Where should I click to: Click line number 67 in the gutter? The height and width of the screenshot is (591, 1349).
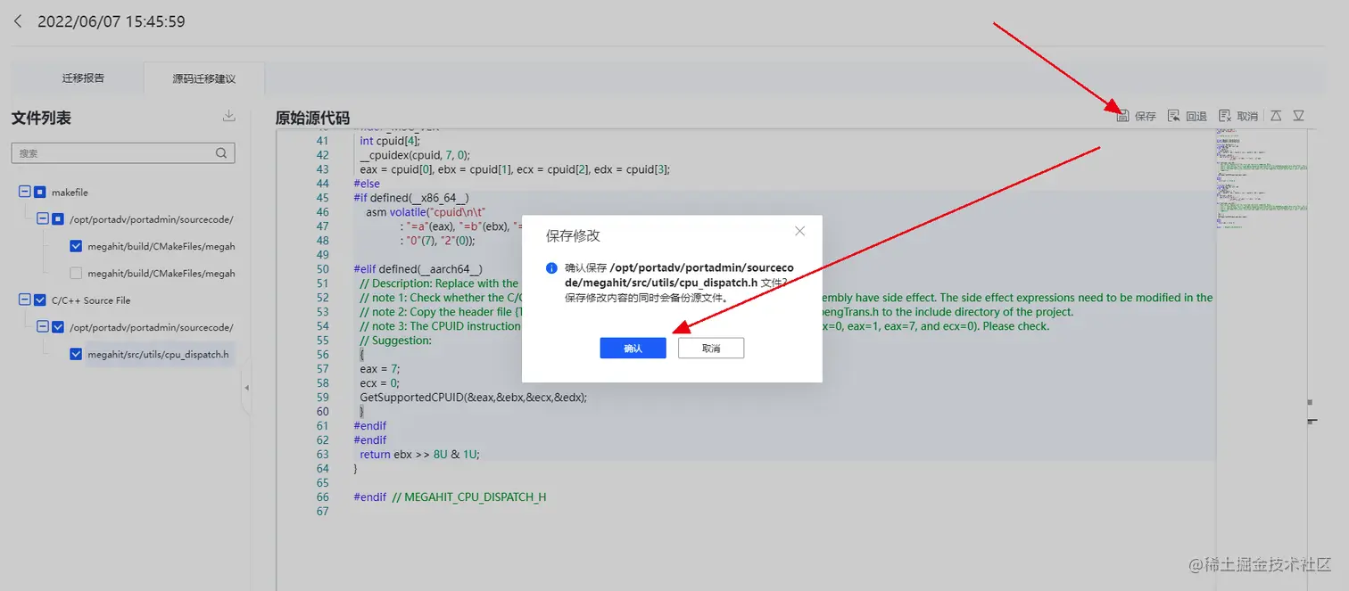pos(322,512)
